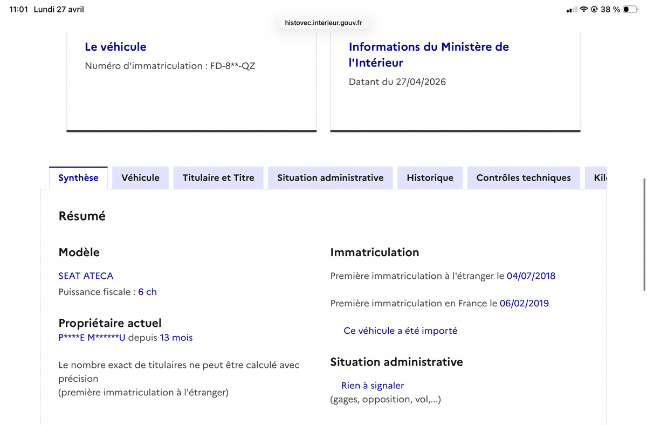647x425 pixels.
Task: Click the Rien à signaler status
Action: point(373,385)
